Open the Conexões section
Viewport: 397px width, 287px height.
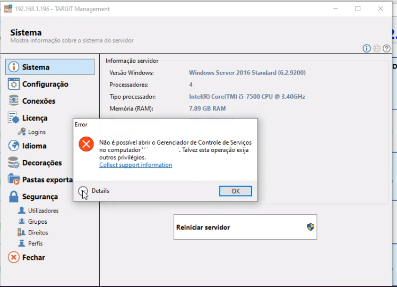(x=39, y=101)
